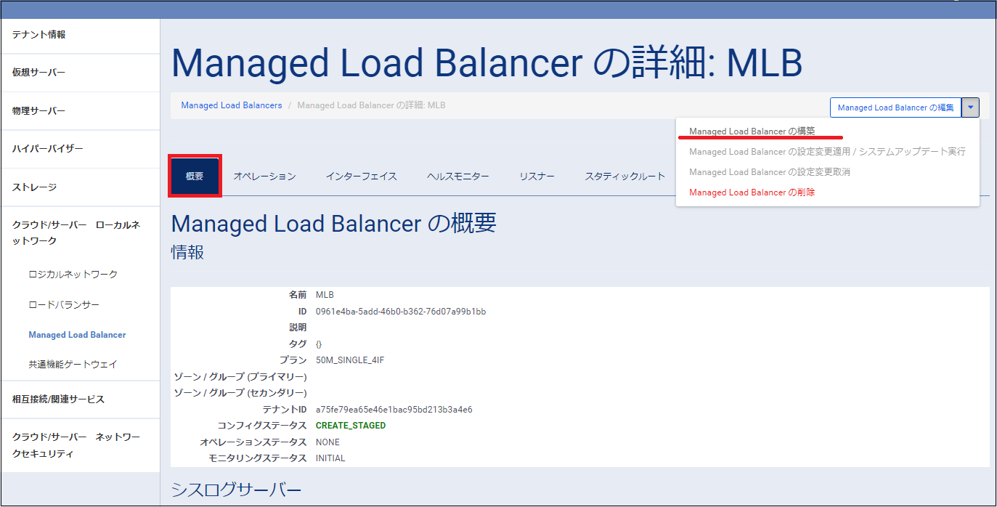Select Managed Load Balancer の構築 menu entry
This screenshot has height=507, width=997.
point(760,131)
